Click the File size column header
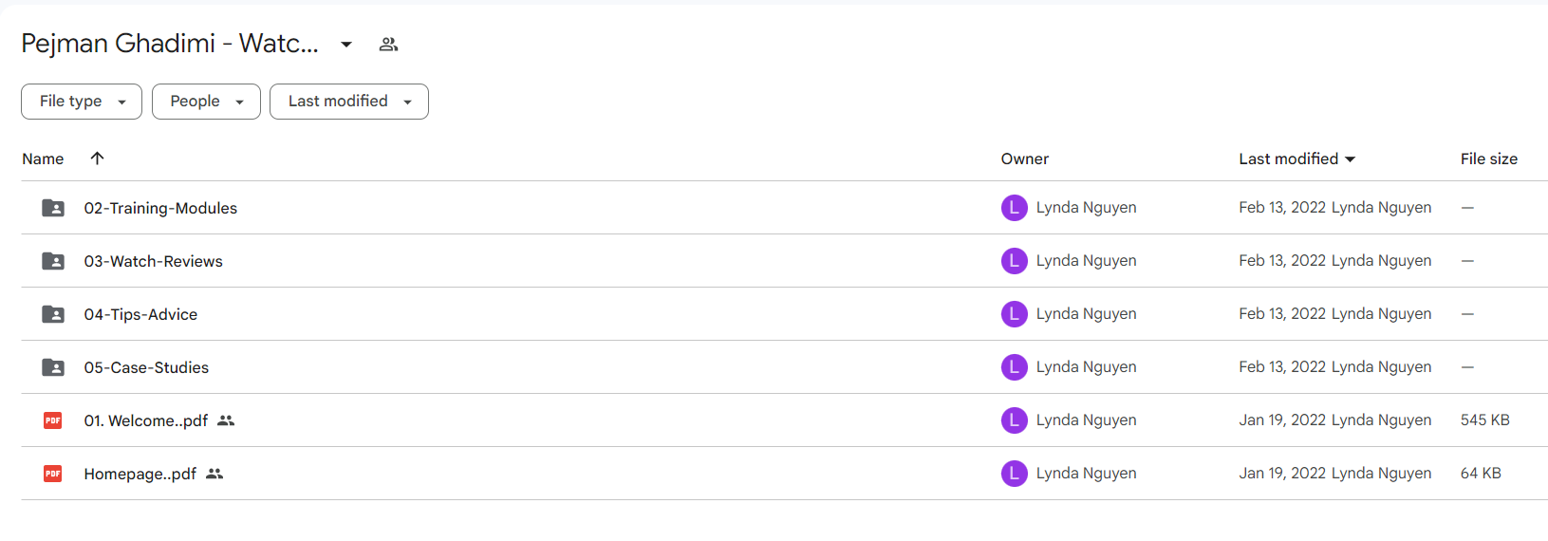This screenshot has height=541, width=1548. coord(1488,159)
